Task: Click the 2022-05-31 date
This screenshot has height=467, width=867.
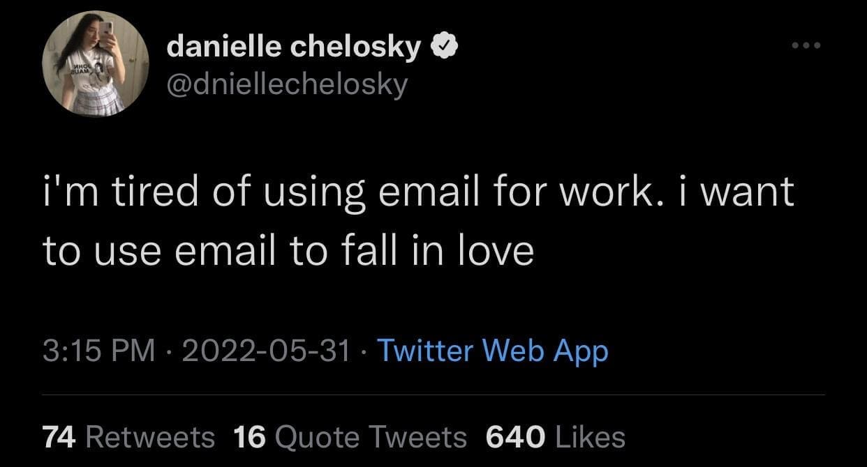Action: [x=266, y=351]
